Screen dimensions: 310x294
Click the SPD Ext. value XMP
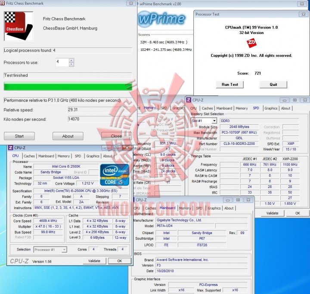291,144
